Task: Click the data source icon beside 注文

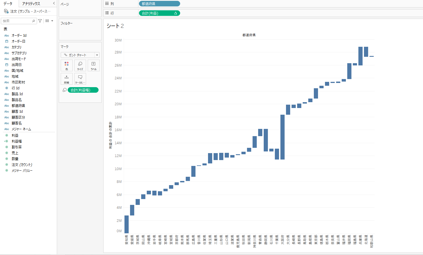Action: pyautogui.click(x=6, y=11)
